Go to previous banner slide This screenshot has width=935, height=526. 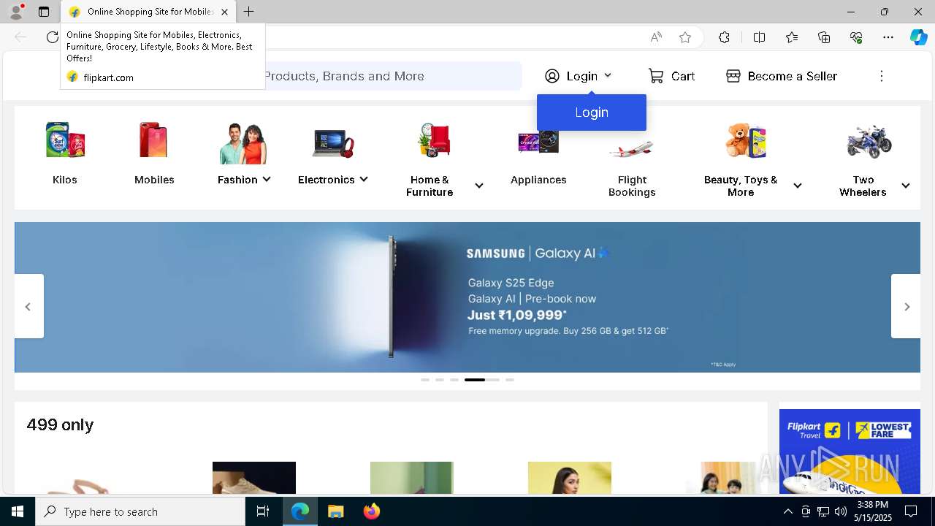point(28,306)
